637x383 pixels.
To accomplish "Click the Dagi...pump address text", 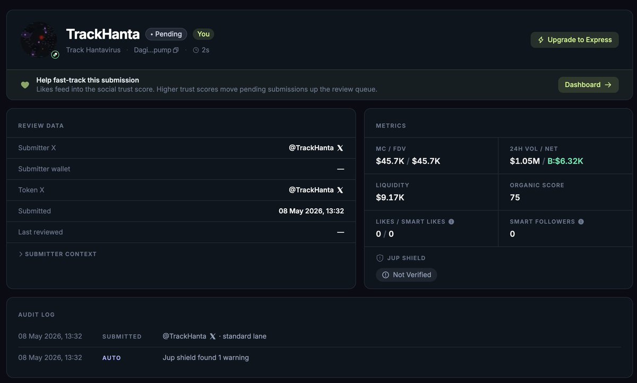I will pyautogui.click(x=152, y=50).
